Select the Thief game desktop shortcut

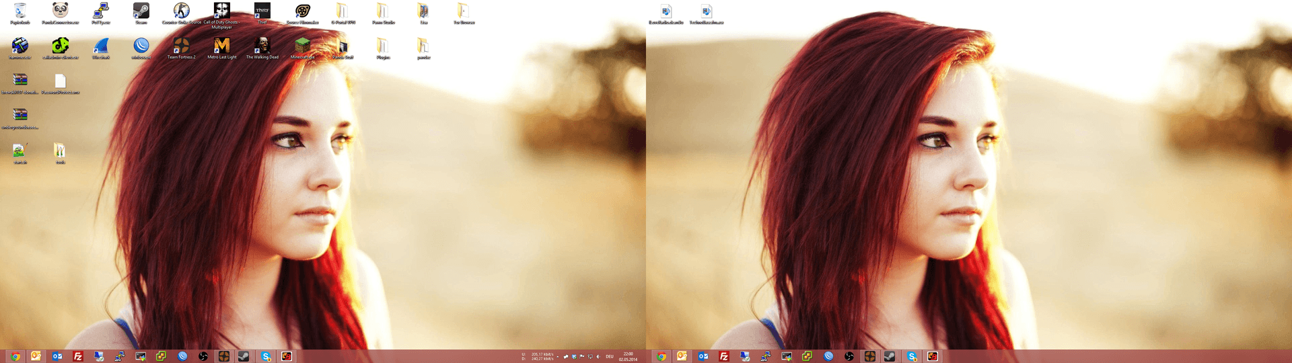(262, 11)
